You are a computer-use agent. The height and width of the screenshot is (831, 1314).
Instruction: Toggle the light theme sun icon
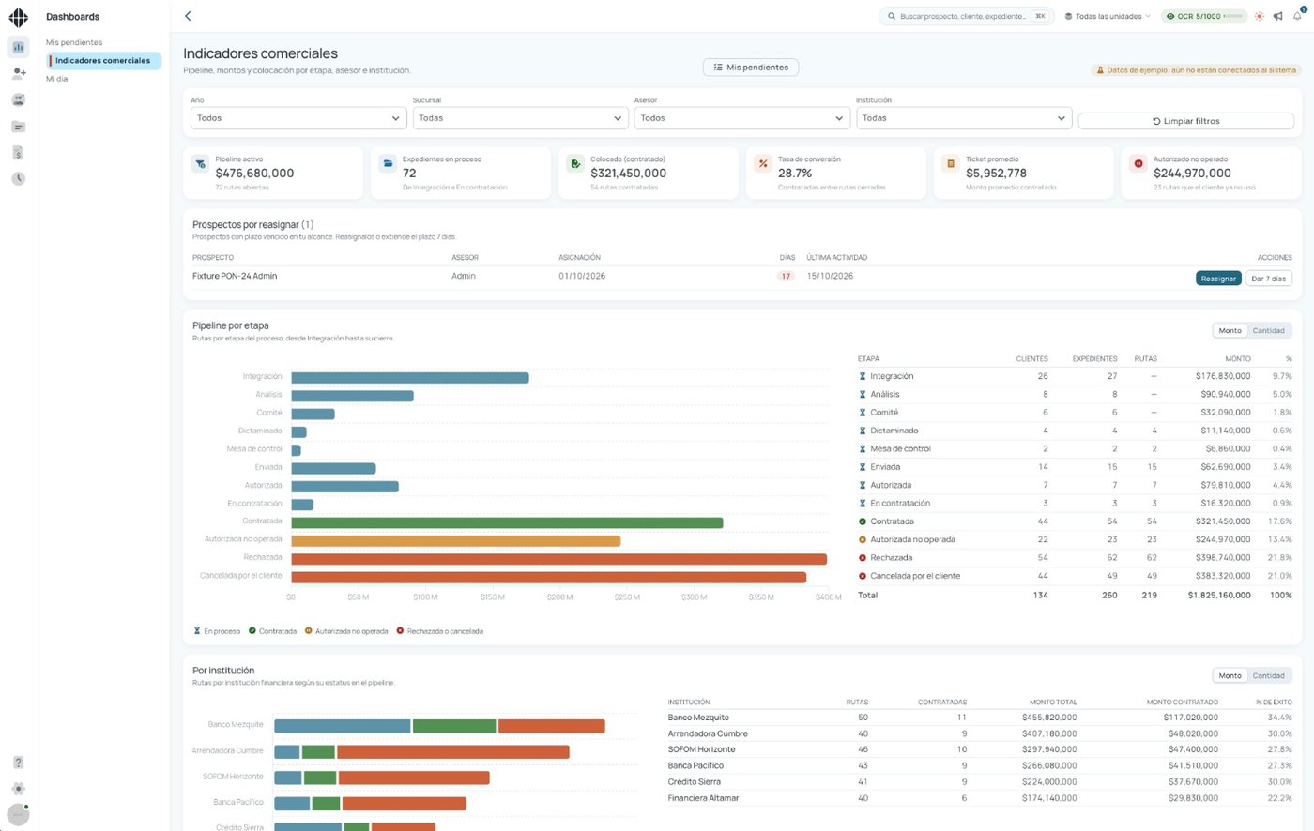pos(1259,16)
